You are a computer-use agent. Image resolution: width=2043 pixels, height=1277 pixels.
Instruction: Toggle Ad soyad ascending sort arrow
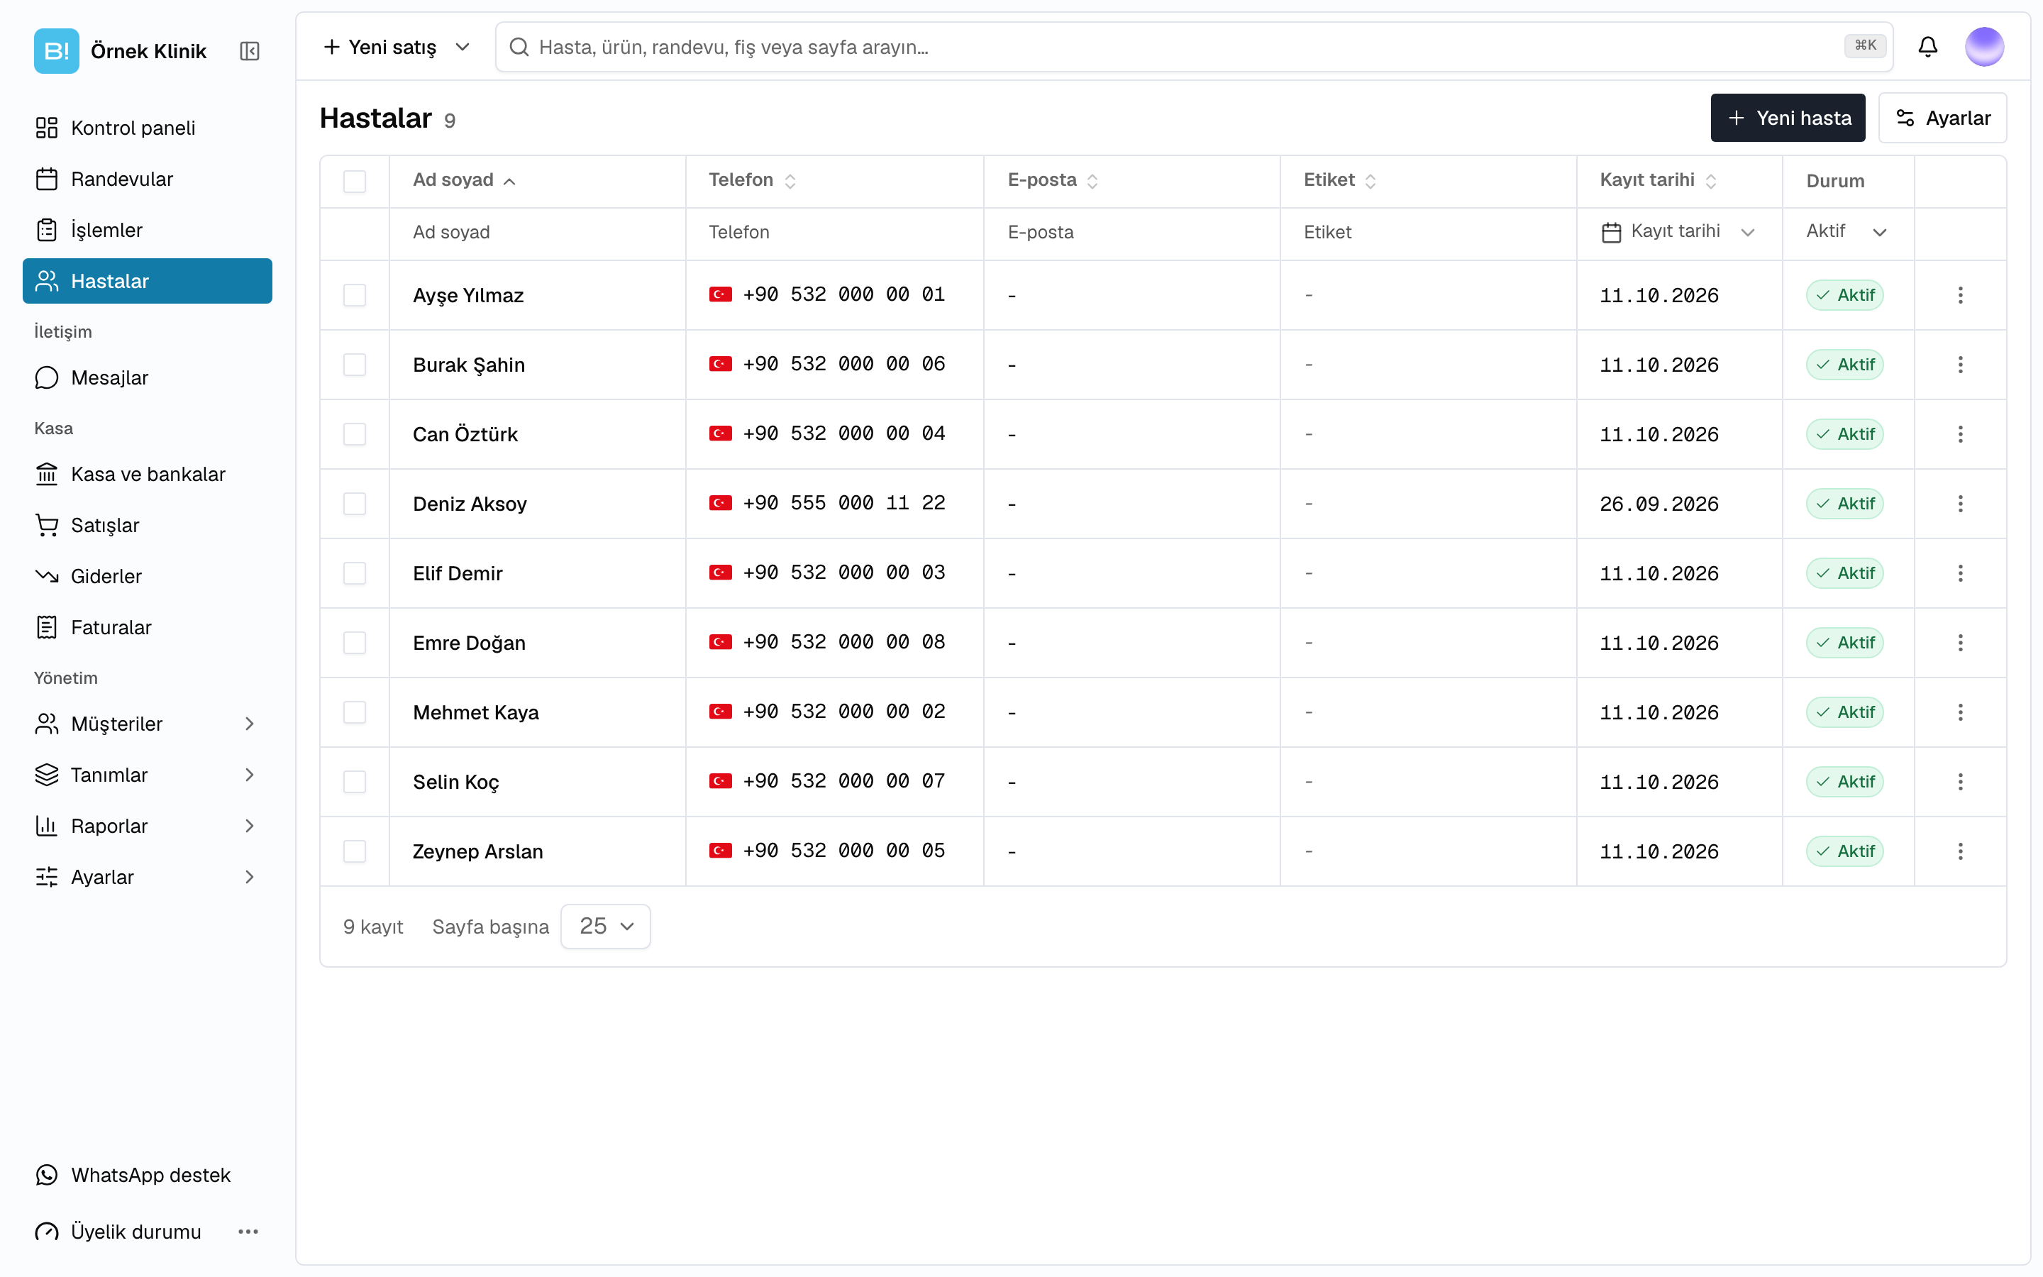(x=509, y=182)
